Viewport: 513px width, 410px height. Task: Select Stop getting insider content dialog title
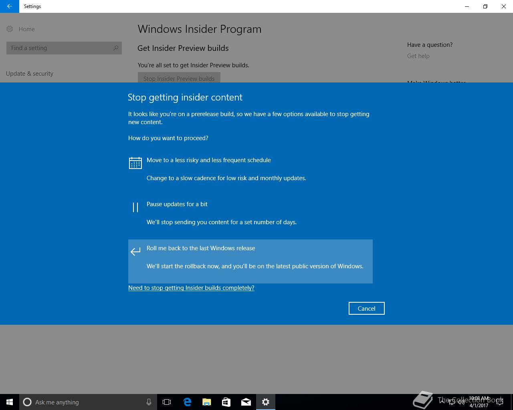185,97
